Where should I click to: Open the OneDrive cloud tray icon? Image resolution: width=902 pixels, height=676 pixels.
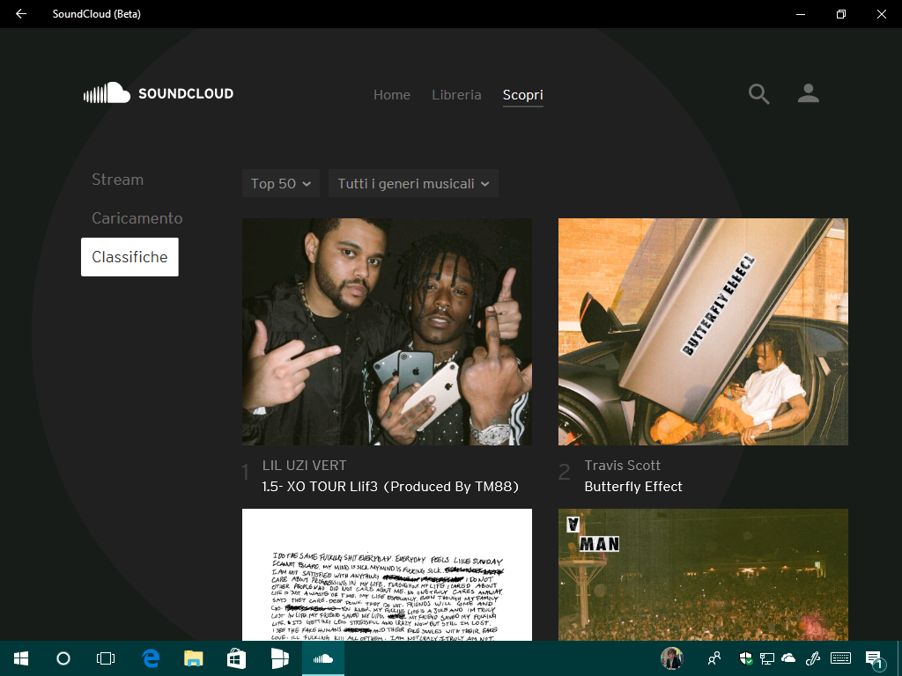(788, 658)
